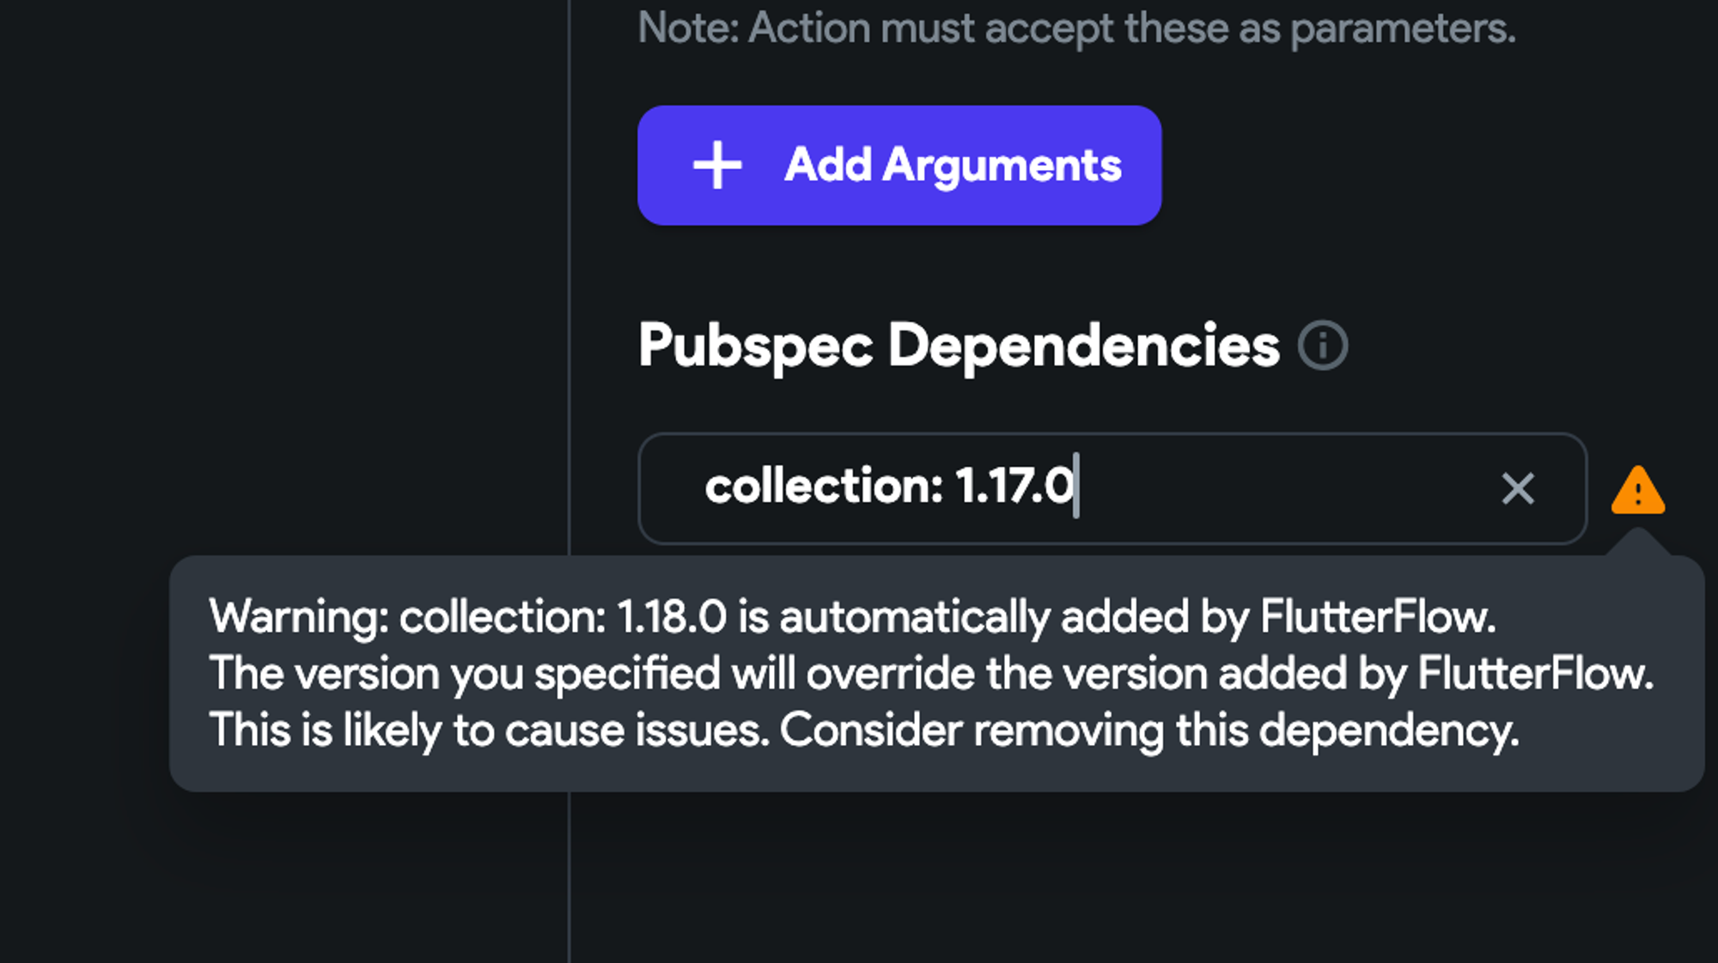1718x963 pixels.
Task: Click the tooltip line about overriding the version
Action: coord(931,673)
